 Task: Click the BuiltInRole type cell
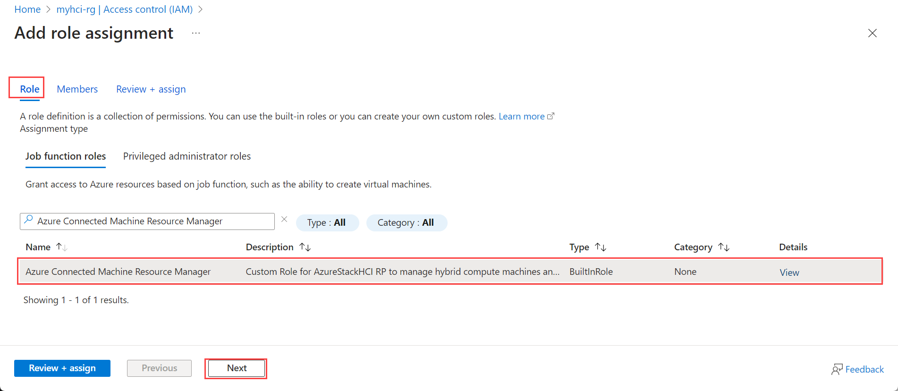[x=591, y=272]
